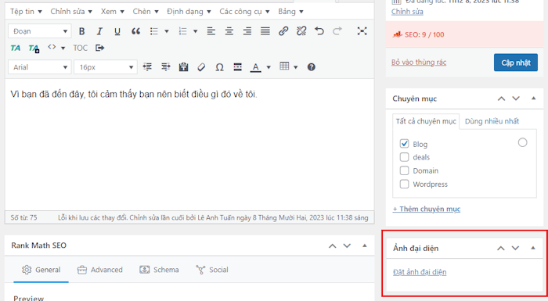Viewport: 548px width, 301px height.
Task: Click the first green TA icon
Action: (16, 48)
